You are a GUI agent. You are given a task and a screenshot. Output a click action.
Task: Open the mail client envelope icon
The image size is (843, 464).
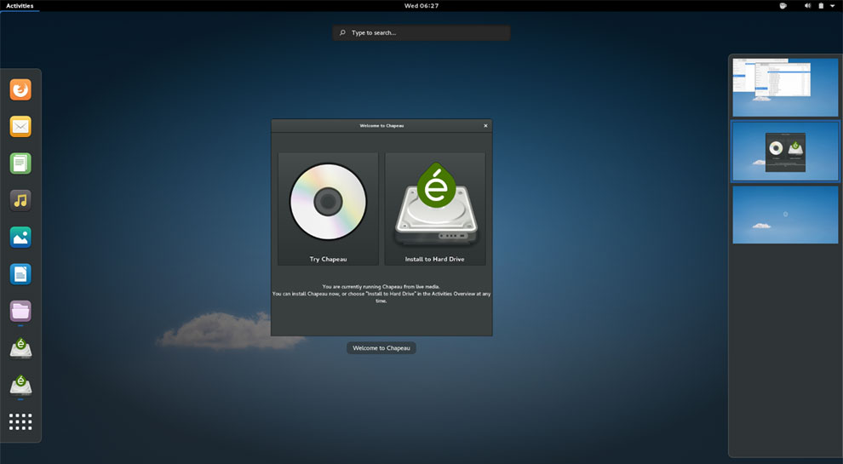(x=20, y=127)
